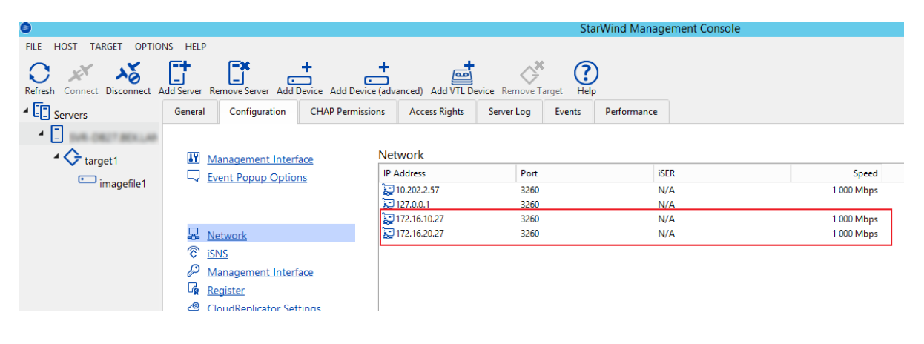Viewport: 924px width, 344px height.
Task: Click the Remove Server icon
Action: [x=239, y=73]
